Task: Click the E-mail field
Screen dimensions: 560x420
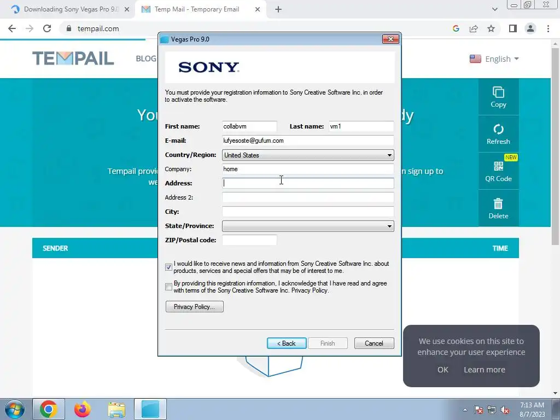Action: [308, 141]
